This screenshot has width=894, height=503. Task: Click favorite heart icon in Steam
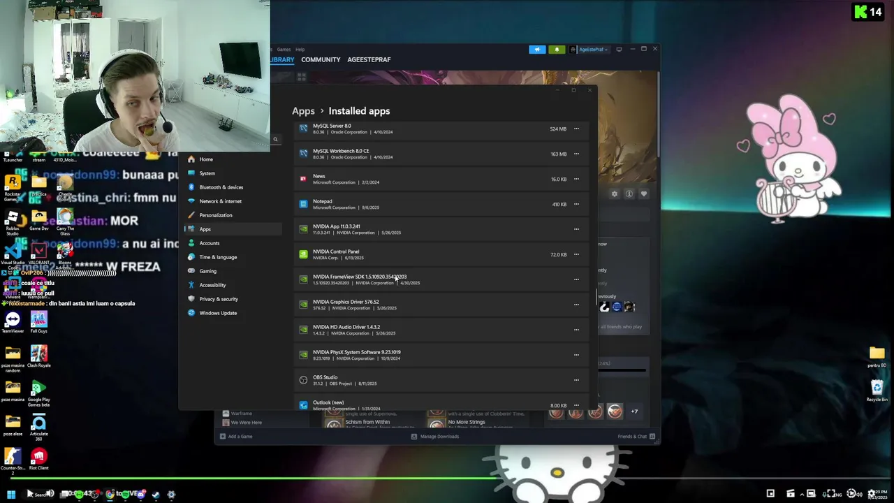pyautogui.click(x=644, y=194)
